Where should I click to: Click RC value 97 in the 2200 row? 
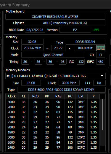70,122
